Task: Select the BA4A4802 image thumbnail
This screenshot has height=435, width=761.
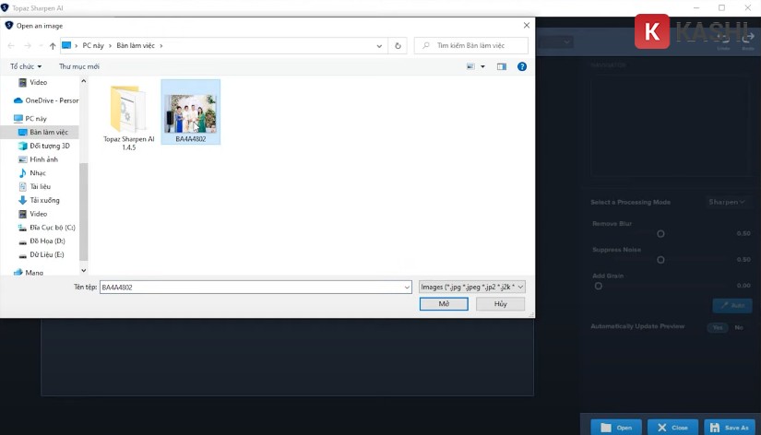Action: coord(191,112)
